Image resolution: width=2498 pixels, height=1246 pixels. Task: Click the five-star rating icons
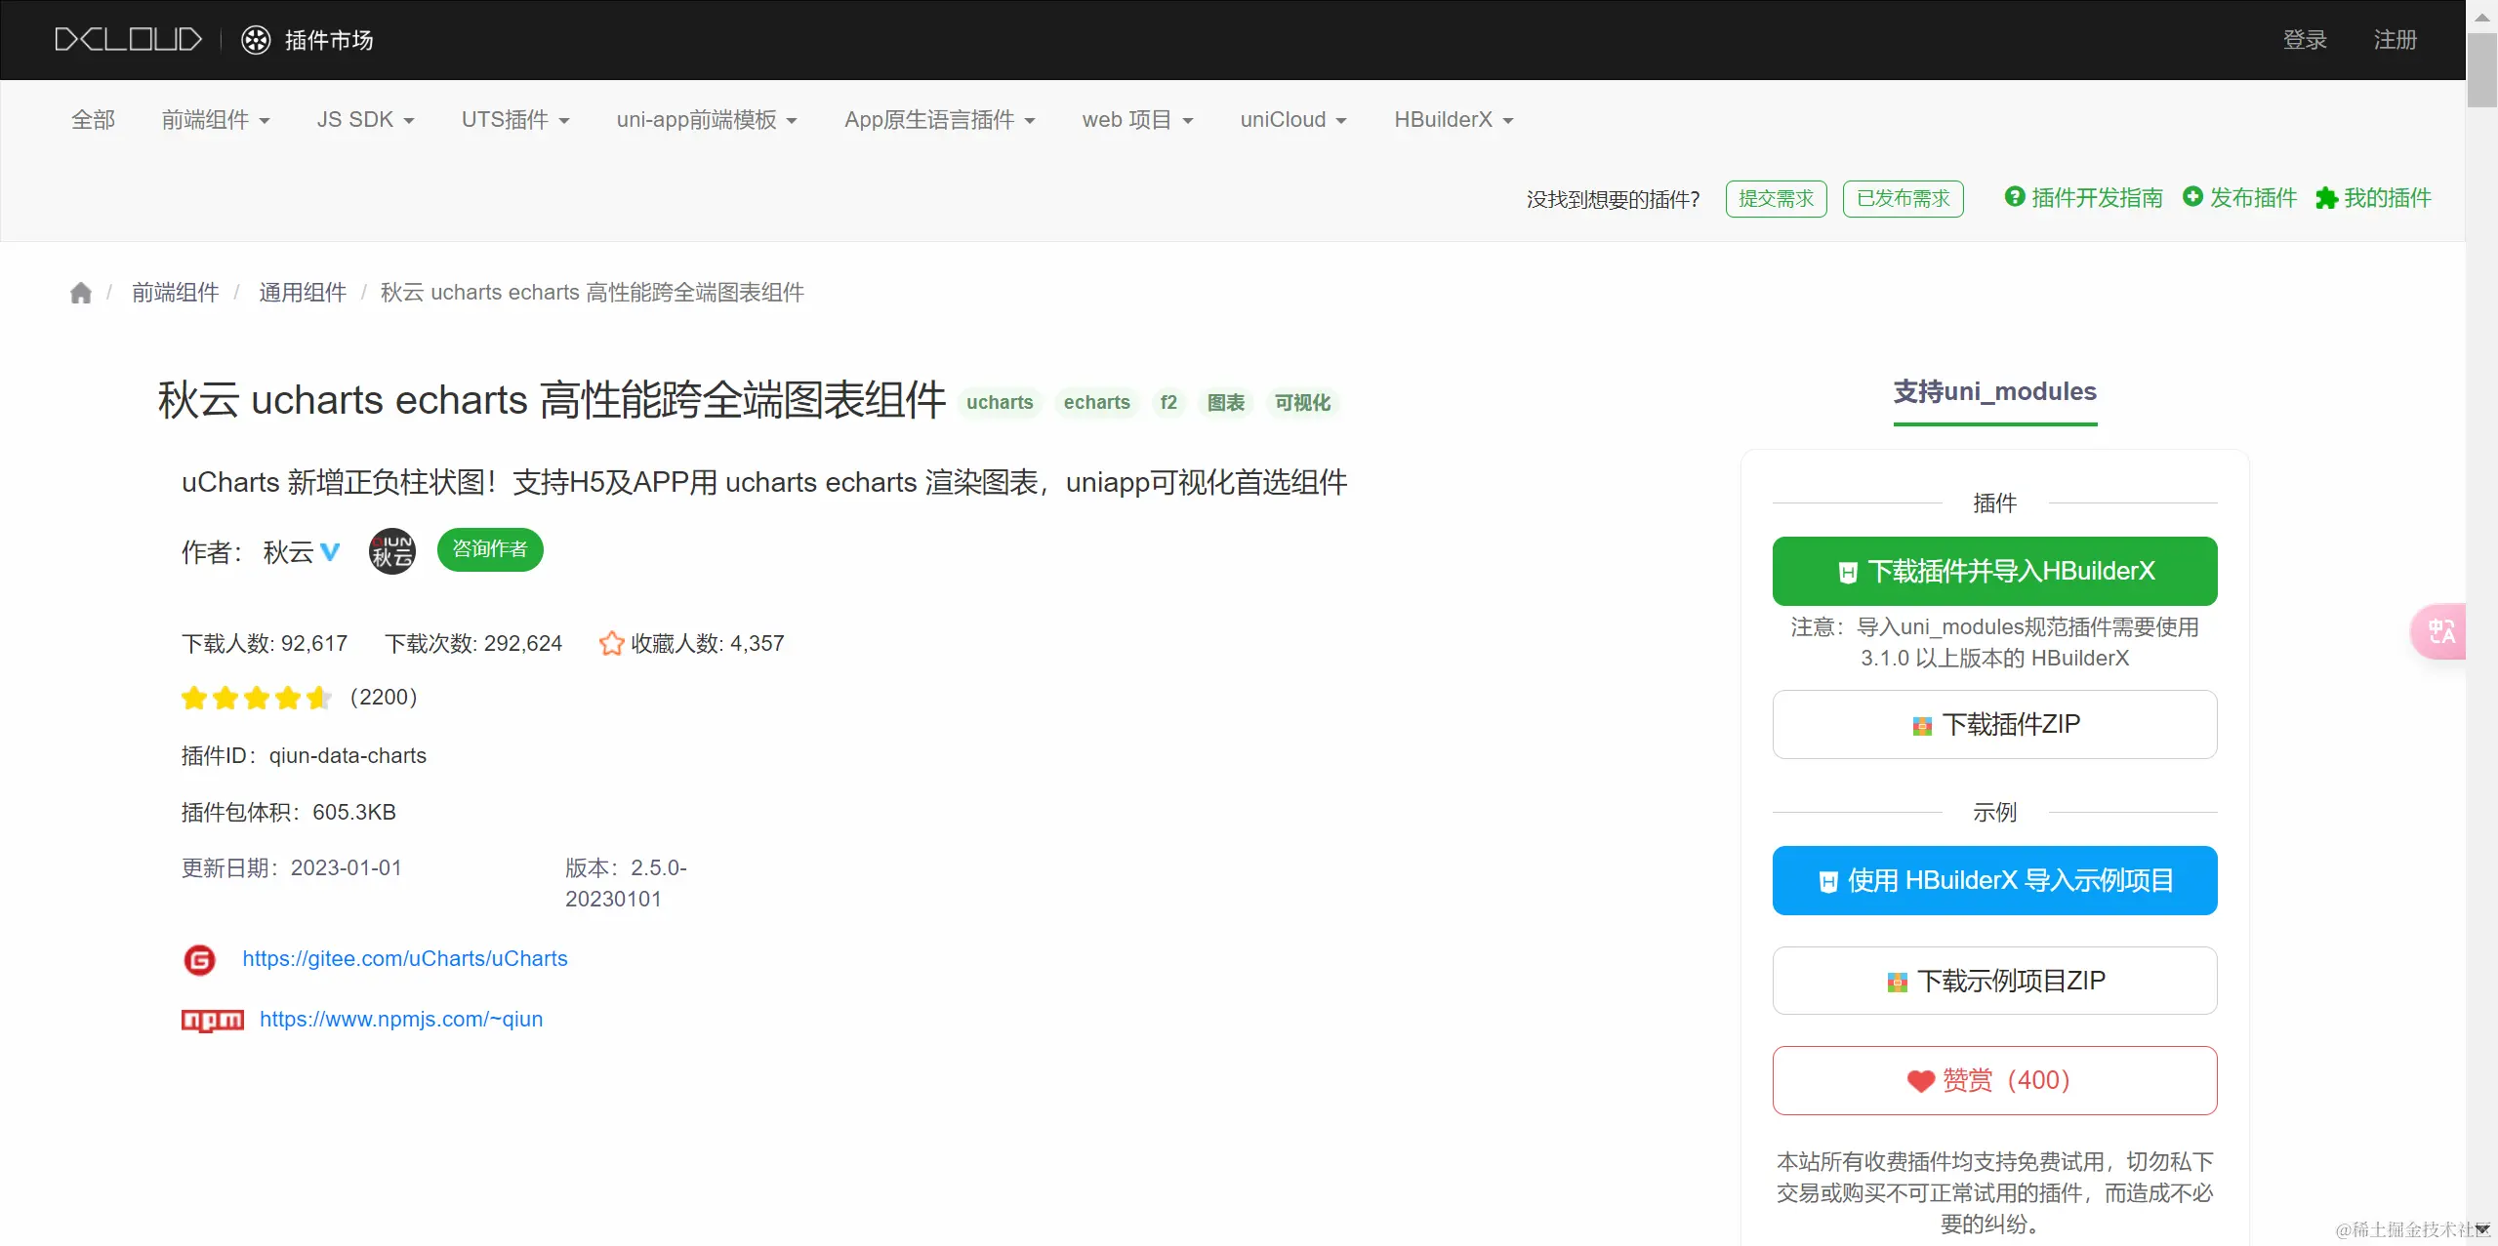tap(257, 698)
